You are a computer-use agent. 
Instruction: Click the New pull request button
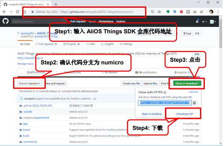55,83
